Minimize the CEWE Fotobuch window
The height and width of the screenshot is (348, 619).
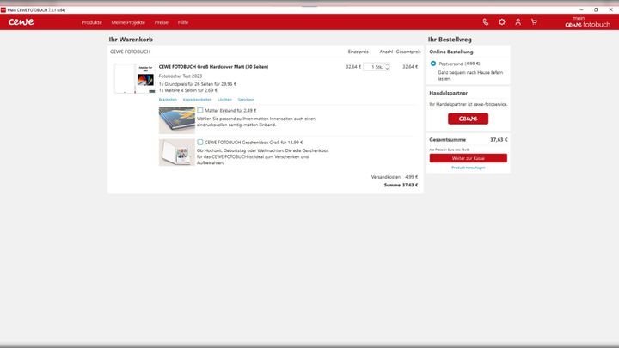[581, 9]
